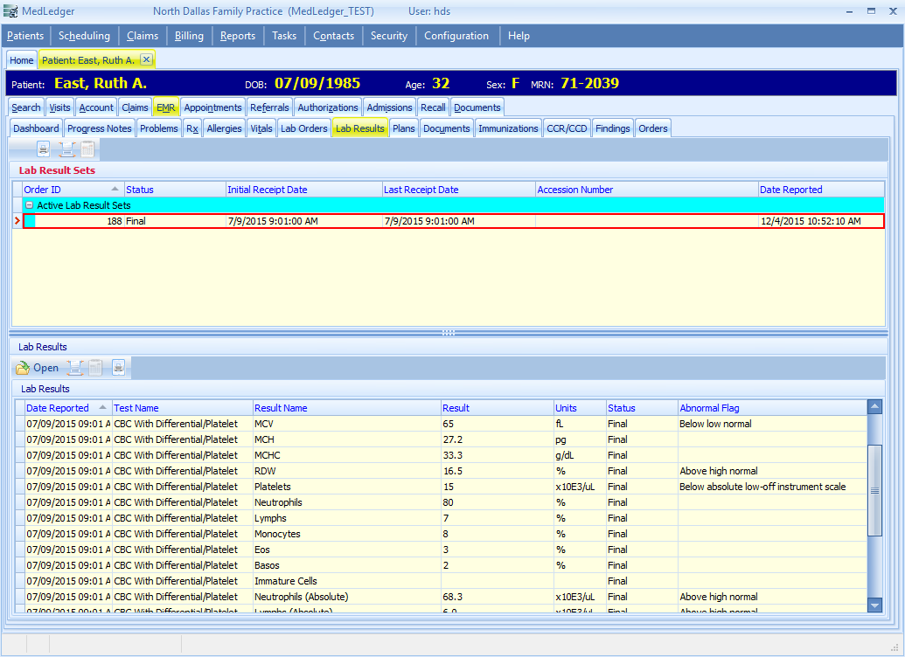Select the EMR tab

(x=165, y=107)
